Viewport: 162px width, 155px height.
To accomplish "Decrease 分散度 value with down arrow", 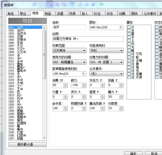I will click(x=121, y=109).
